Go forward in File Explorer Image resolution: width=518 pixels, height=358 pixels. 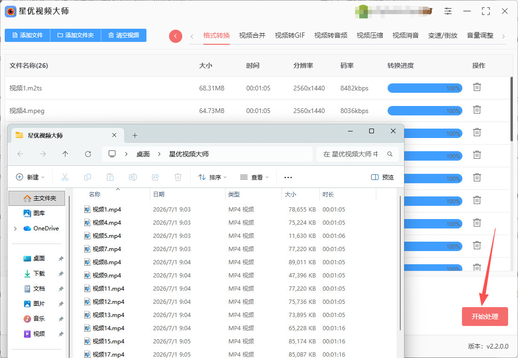tap(43, 154)
